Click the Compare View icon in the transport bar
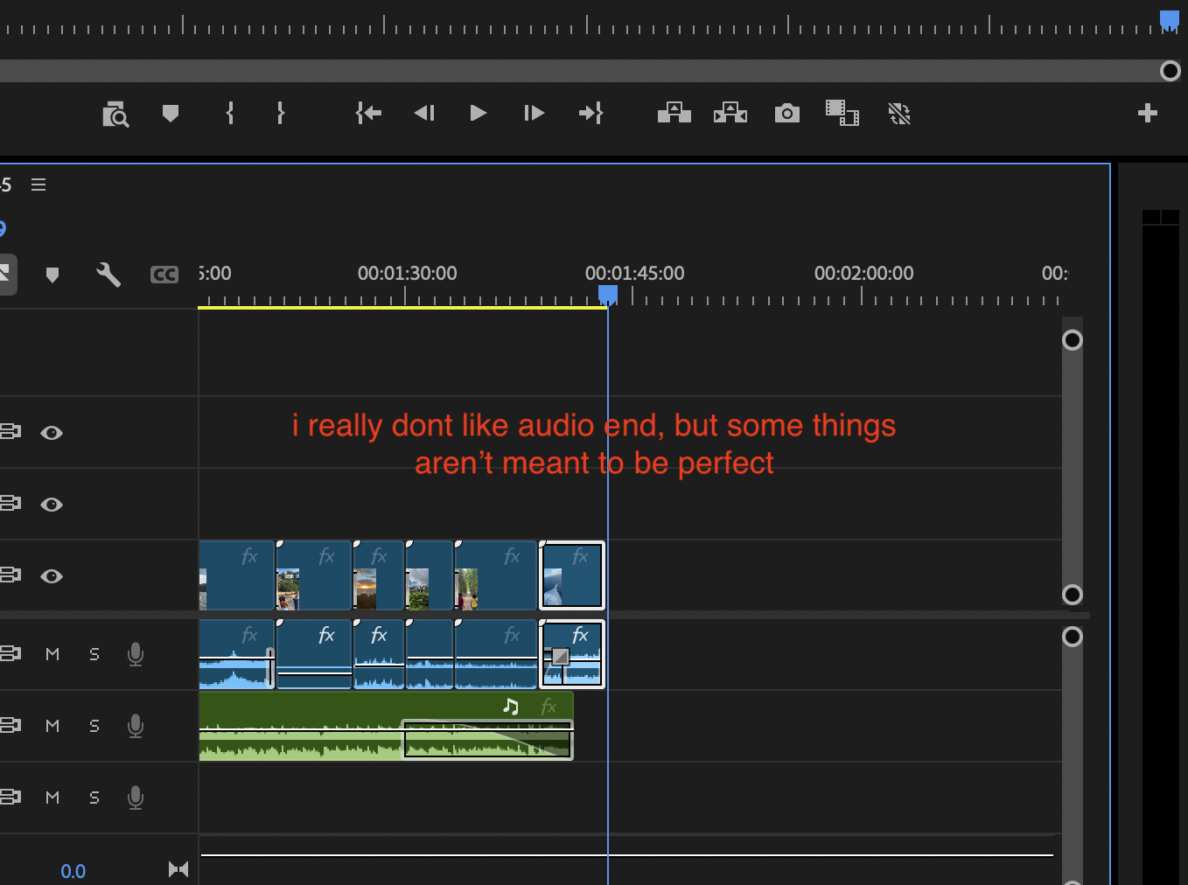1188x885 pixels. (x=842, y=114)
